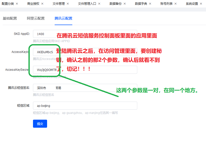Screen dimensions: 206x145
Task: Open the 数据备份 page tab
Action: click(x=116, y=4)
